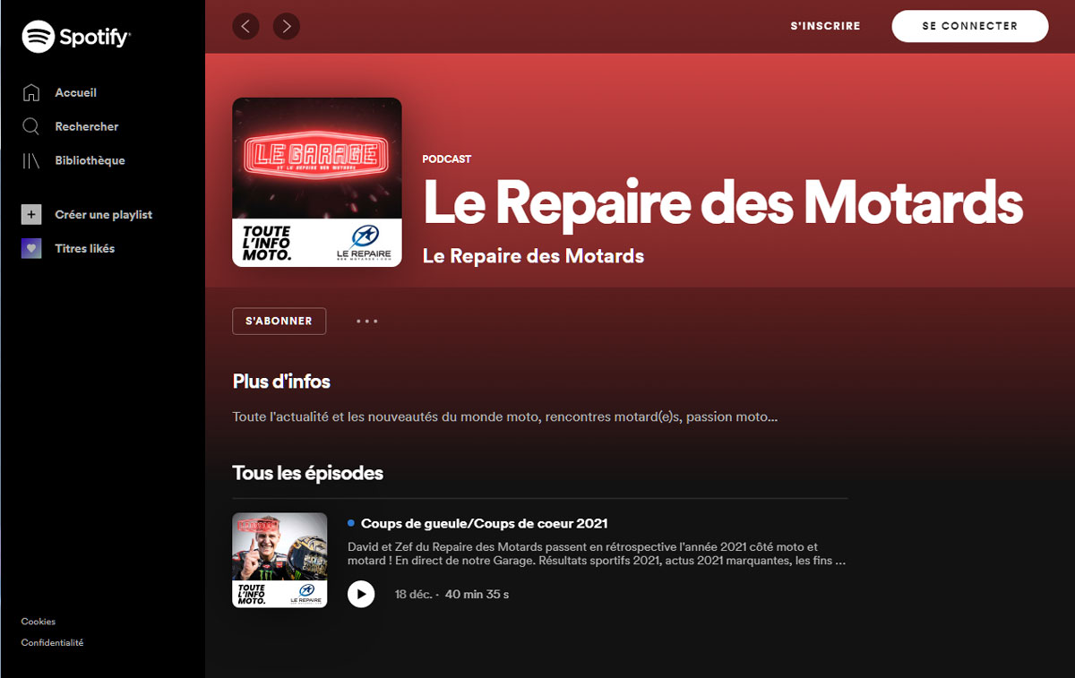Viewport: 1075px width, 678px height.
Task: Click the Le Garage podcast cover image
Action: [x=317, y=182]
